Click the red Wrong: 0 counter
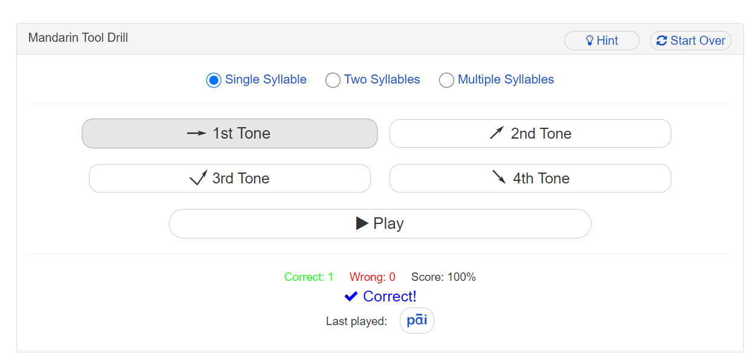 click(372, 277)
